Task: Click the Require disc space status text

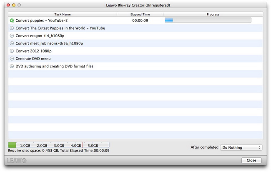Action: click(x=59, y=151)
